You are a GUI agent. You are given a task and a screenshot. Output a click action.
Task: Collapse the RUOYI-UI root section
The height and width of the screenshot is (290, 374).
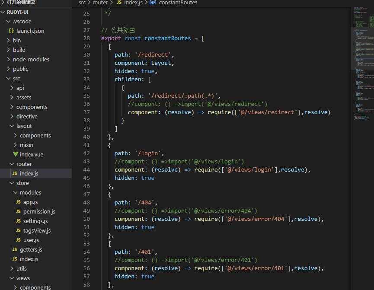[3, 12]
